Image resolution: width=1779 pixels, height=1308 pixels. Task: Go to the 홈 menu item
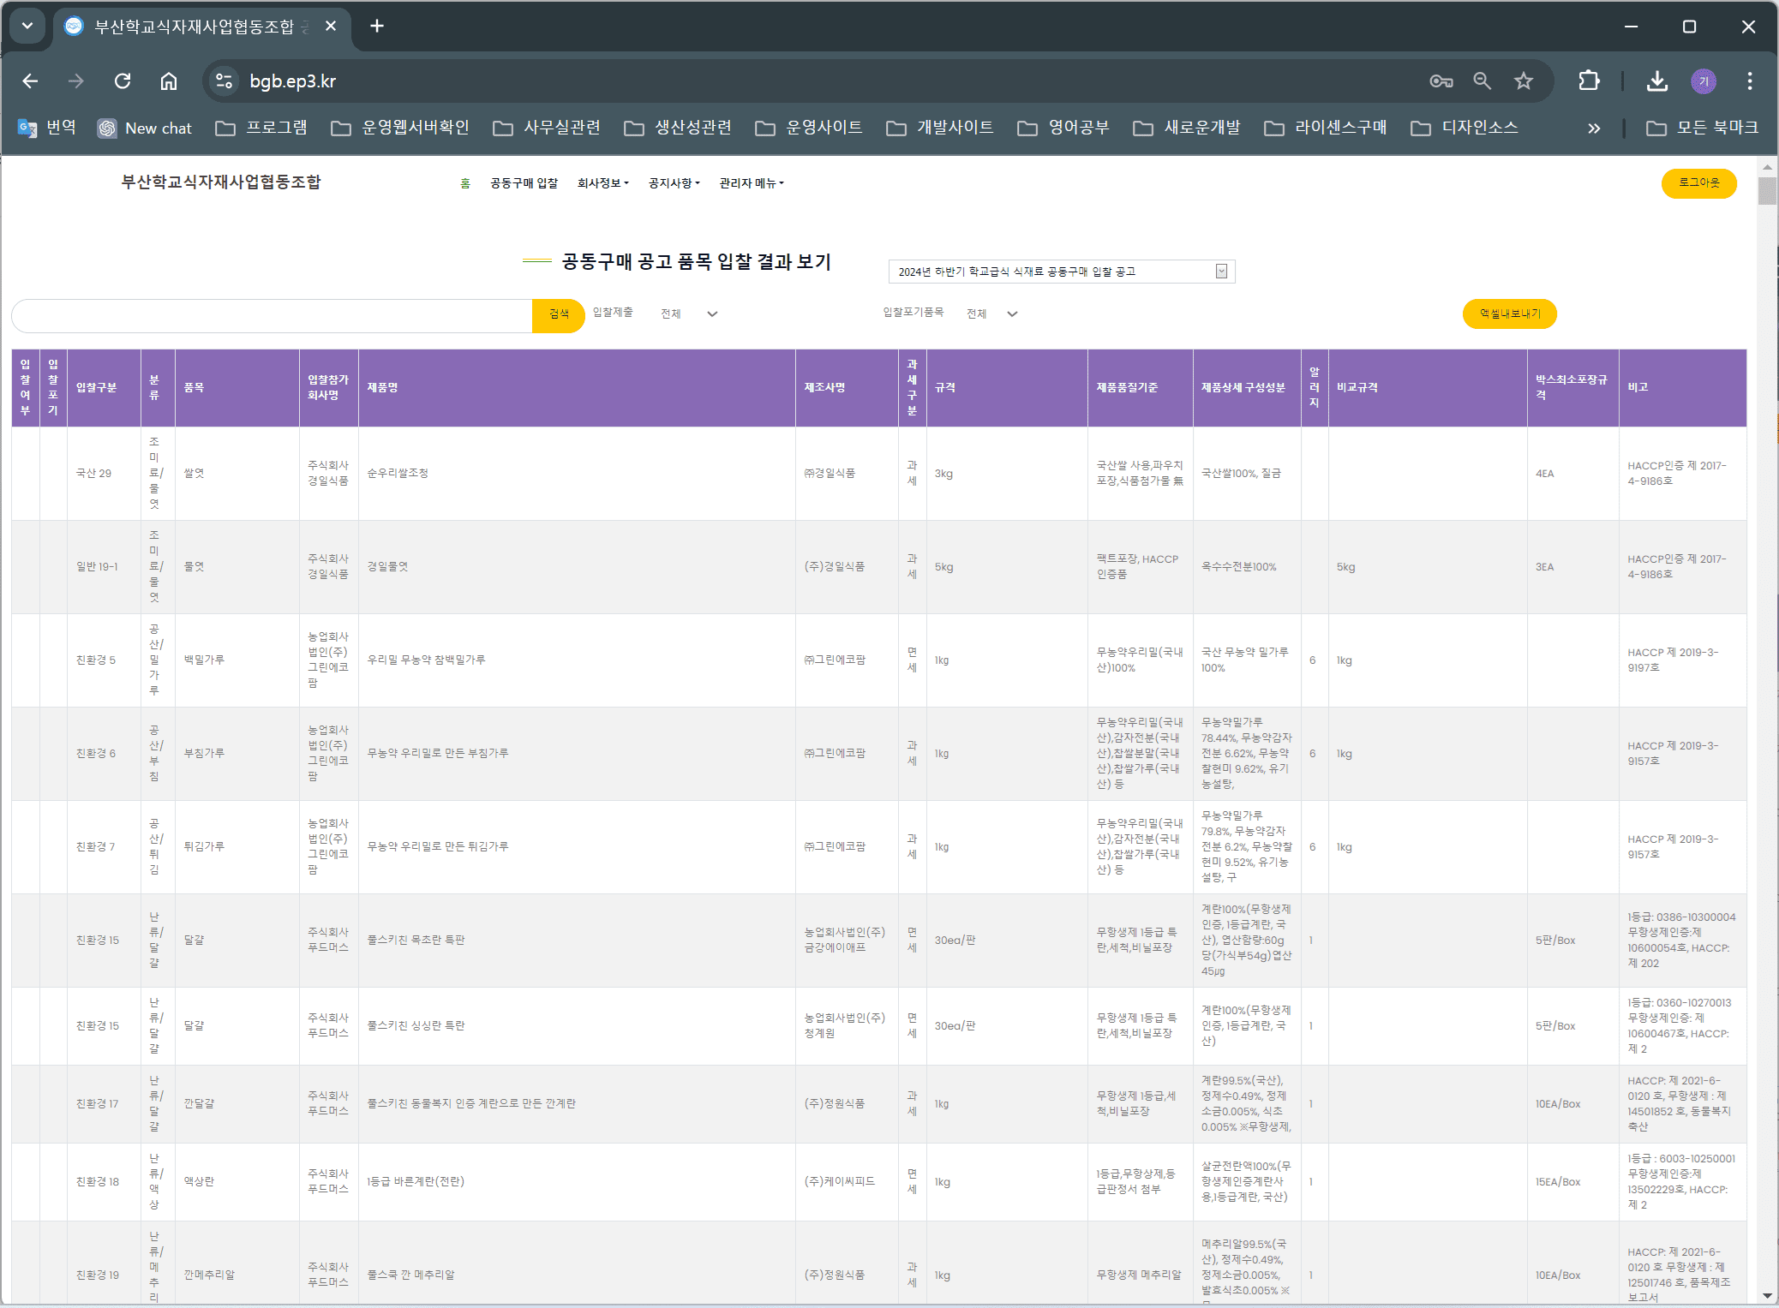(x=465, y=183)
